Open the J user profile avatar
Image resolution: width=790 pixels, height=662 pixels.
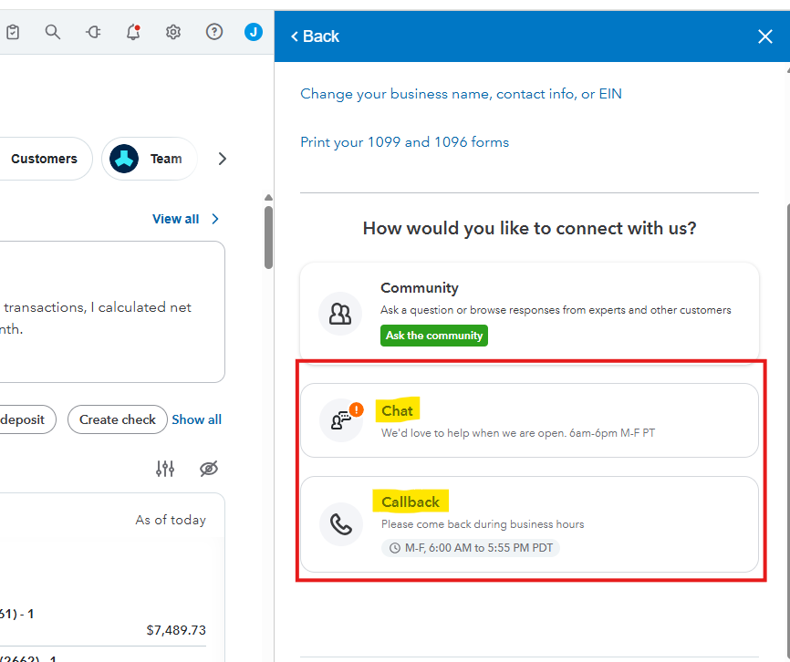point(254,33)
